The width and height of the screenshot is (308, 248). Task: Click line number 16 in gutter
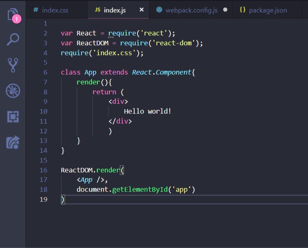pos(43,170)
